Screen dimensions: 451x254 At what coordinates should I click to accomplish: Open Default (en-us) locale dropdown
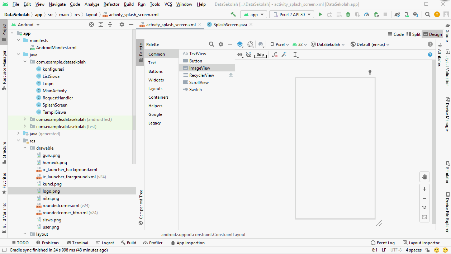point(370,44)
